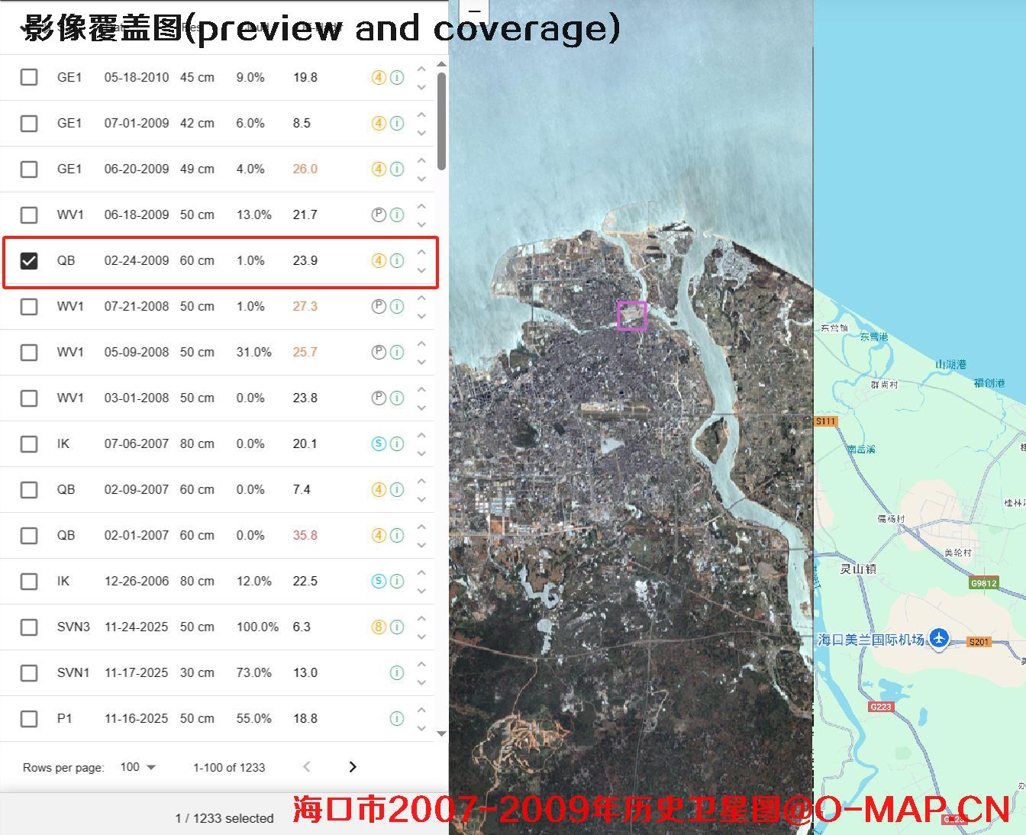The width and height of the screenshot is (1026, 835).
Task: Click the Ⓟ badge on WV1 03-01-2008 row
Action: pos(379,398)
